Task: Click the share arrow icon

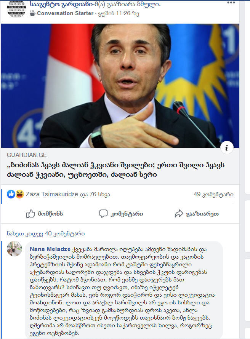Action: 179,214
